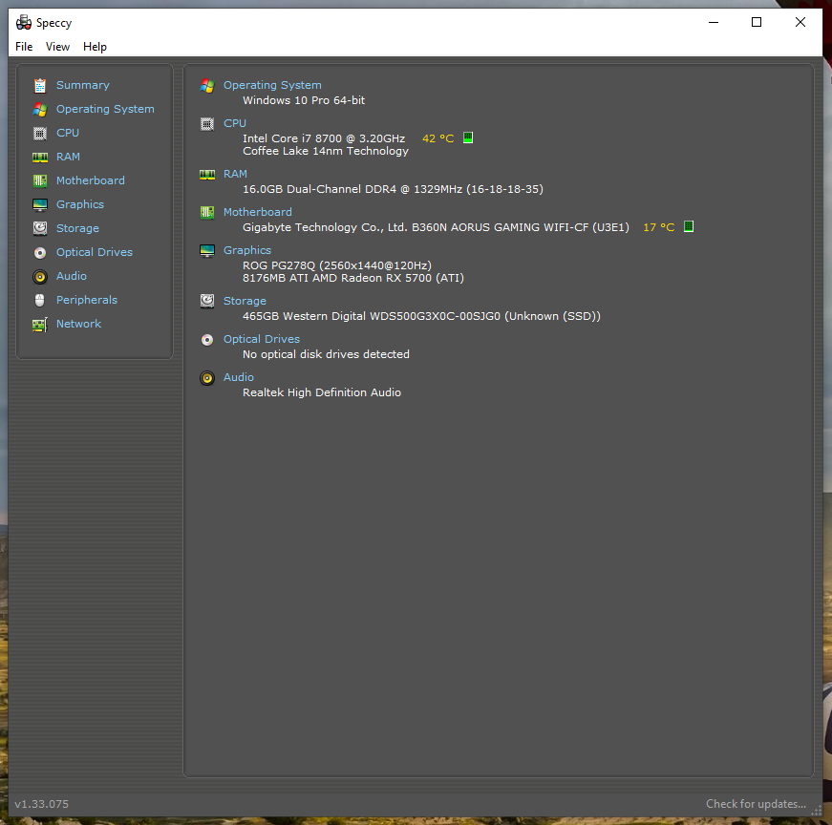Open the Help menu

coord(95,47)
